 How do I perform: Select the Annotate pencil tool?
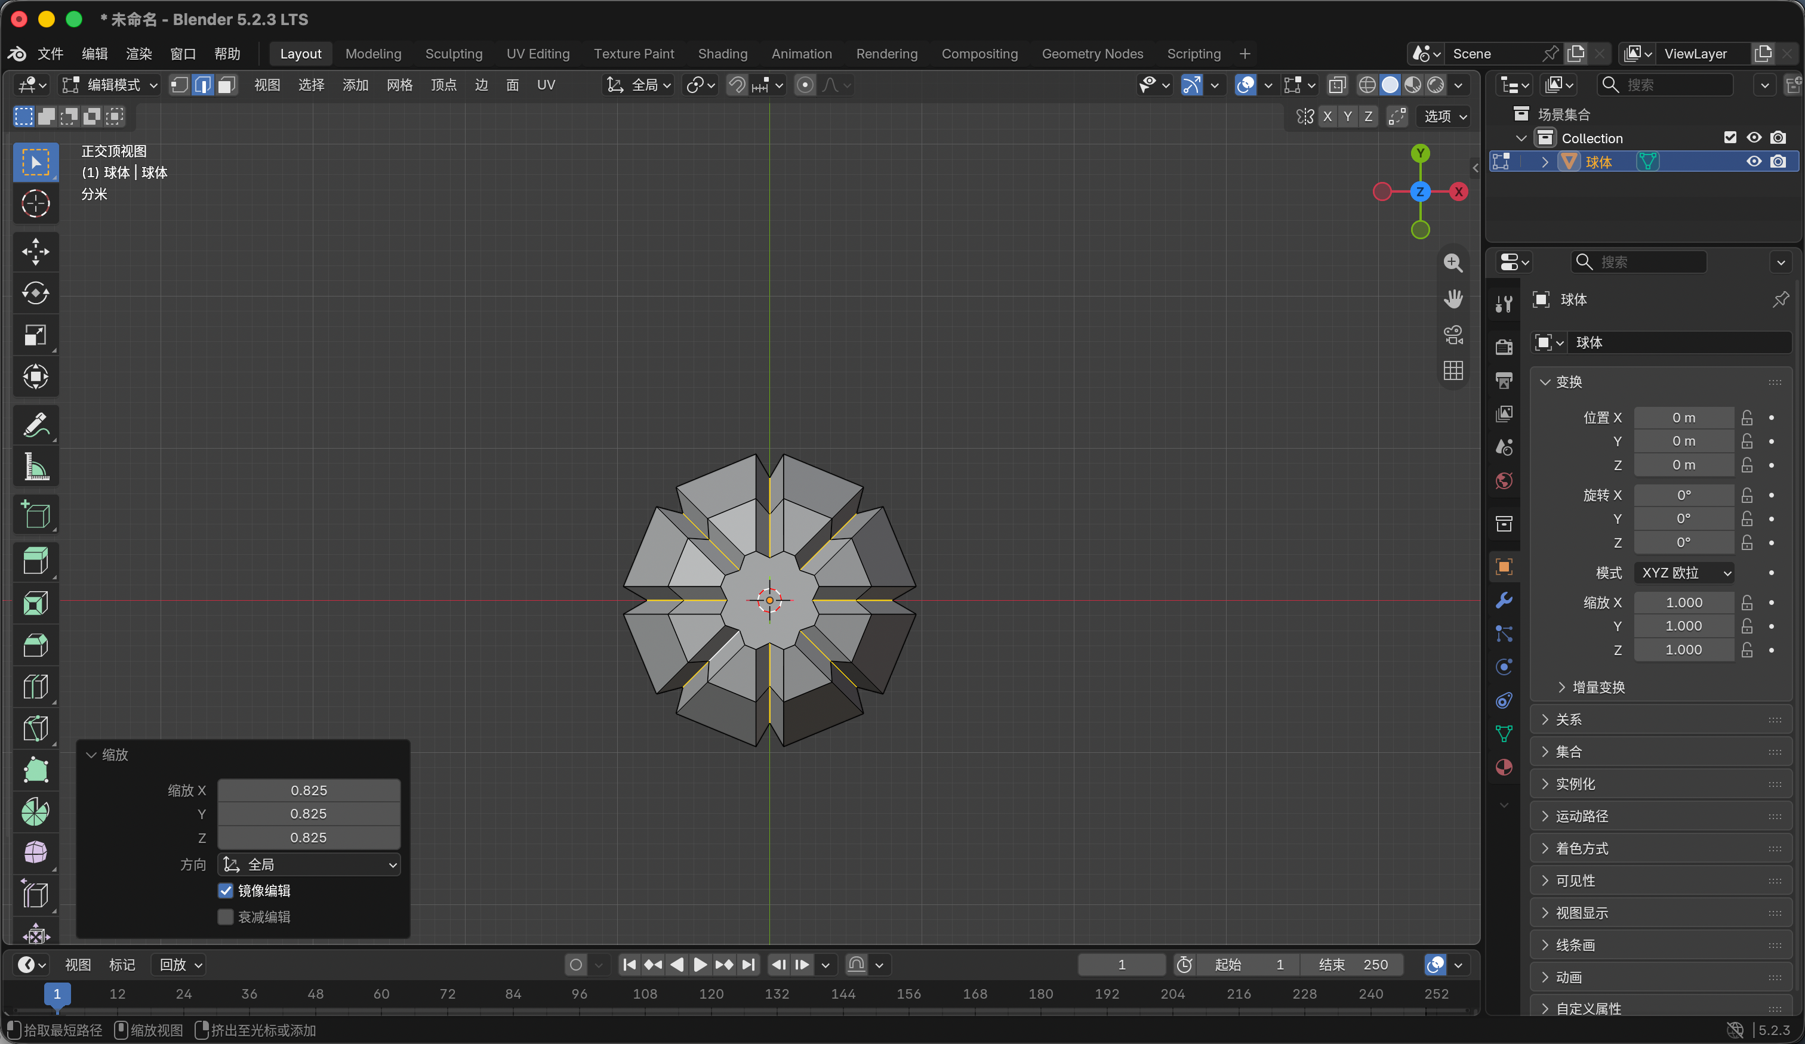(35, 425)
